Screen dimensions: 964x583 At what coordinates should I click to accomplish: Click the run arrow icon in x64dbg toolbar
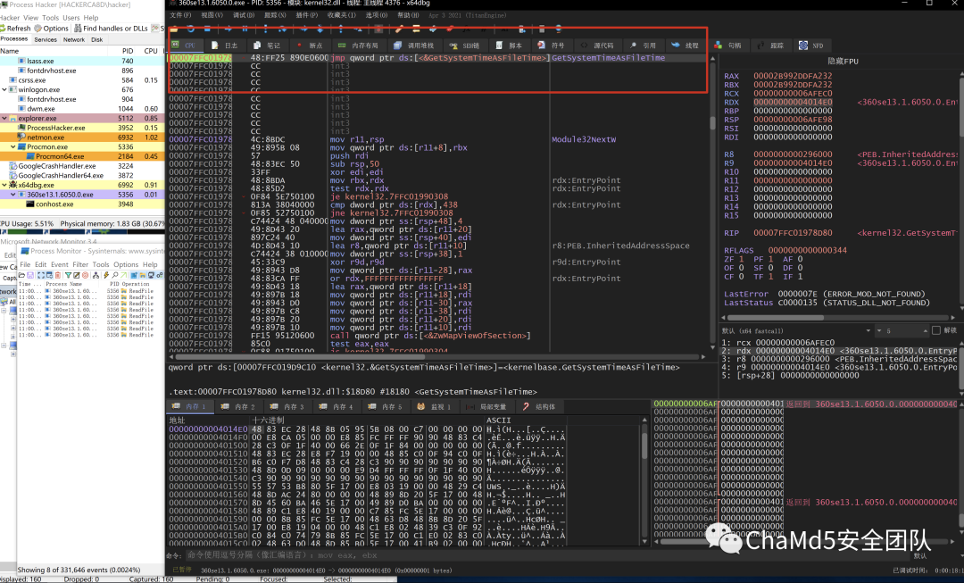pyautogui.click(x=229, y=29)
